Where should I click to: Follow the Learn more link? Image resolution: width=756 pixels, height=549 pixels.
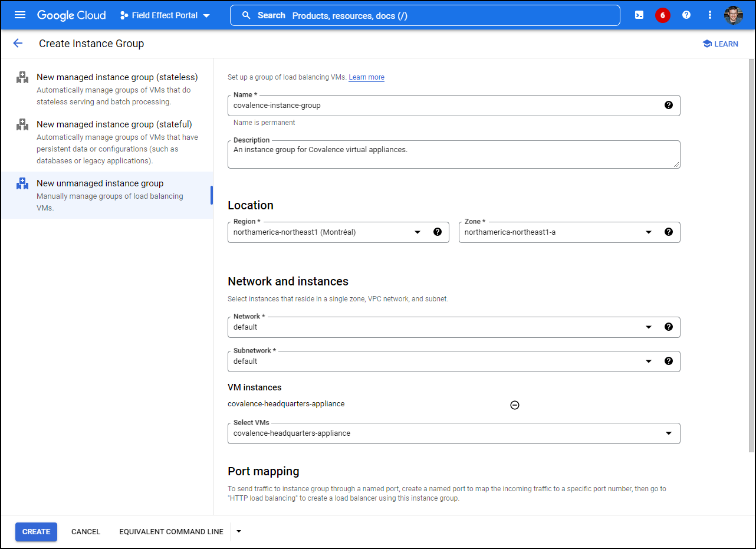(366, 77)
